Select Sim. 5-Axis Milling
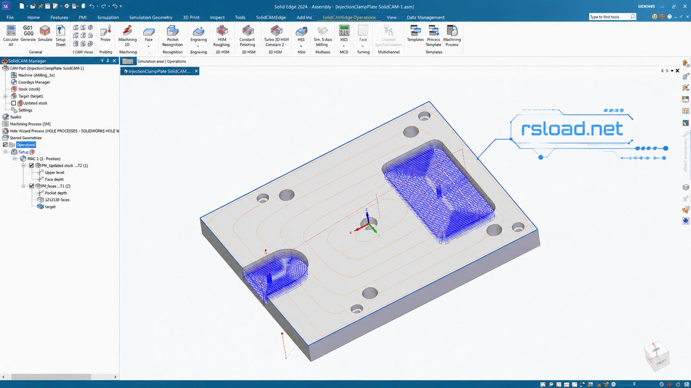 coord(322,35)
